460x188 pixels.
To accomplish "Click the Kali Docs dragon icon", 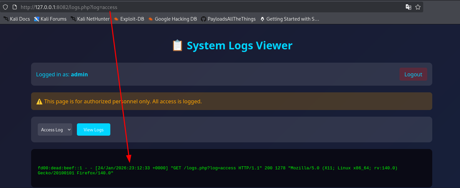I will (6, 19).
